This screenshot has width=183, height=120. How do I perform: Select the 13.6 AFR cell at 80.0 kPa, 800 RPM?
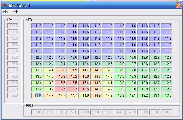tap(37, 70)
